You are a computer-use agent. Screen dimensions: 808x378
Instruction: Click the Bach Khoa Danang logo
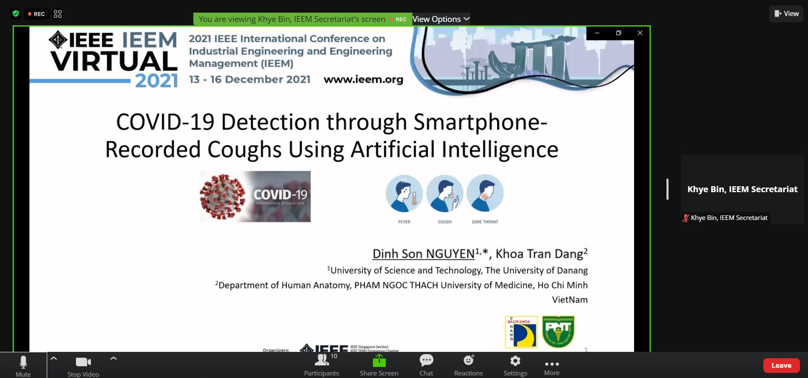pyautogui.click(x=521, y=332)
